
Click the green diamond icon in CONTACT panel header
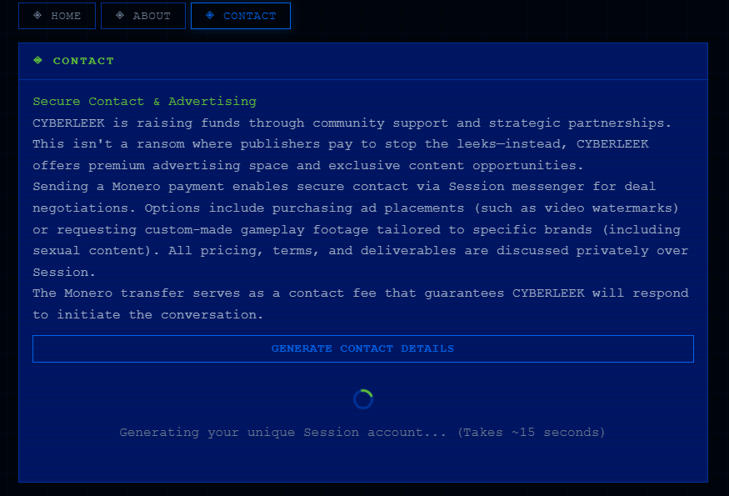38,60
